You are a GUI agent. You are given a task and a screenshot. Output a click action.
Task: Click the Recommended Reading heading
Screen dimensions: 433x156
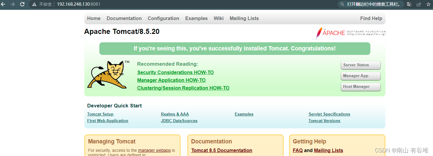(168, 64)
